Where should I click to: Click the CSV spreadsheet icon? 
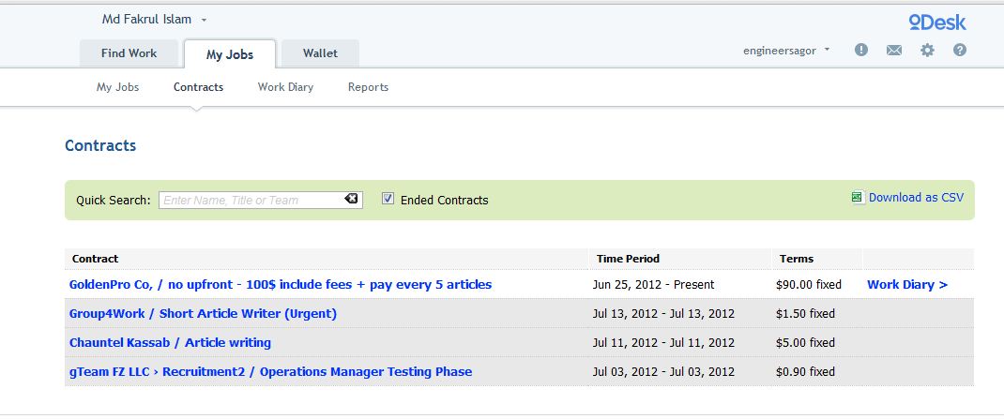(857, 197)
